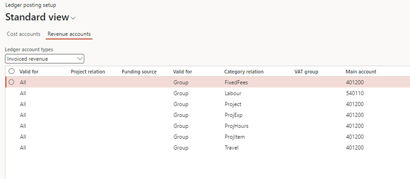The height and width of the screenshot is (179, 410).
Task: Click Project relation cell in FixedFees row
Action: (95, 83)
